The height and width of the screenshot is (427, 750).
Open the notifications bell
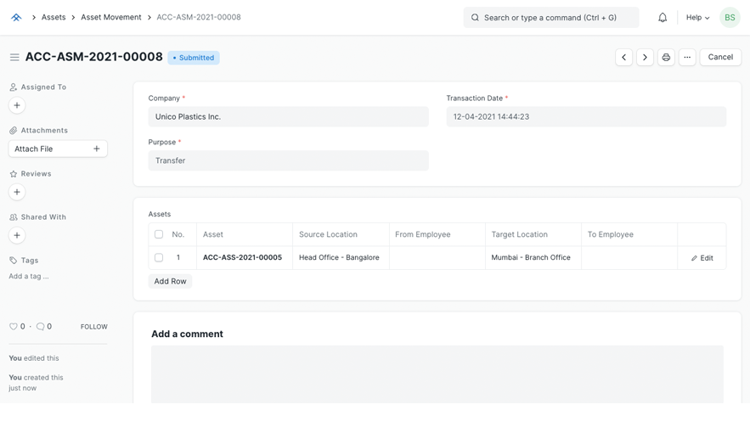[x=663, y=17]
